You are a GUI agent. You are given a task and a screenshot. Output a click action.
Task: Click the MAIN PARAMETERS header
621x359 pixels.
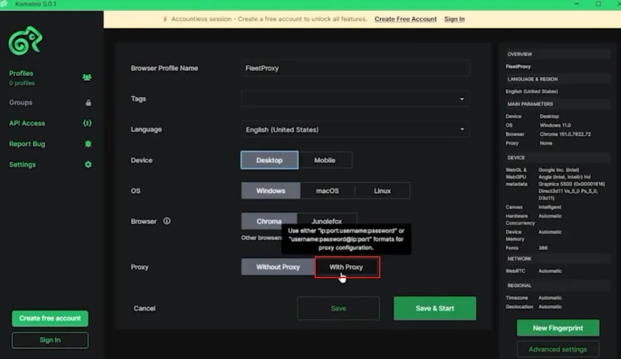[x=530, y=104]
